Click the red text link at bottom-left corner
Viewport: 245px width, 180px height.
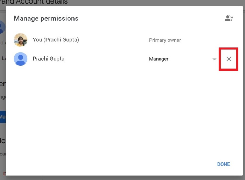pyautogui.click(x=4, y=174)
